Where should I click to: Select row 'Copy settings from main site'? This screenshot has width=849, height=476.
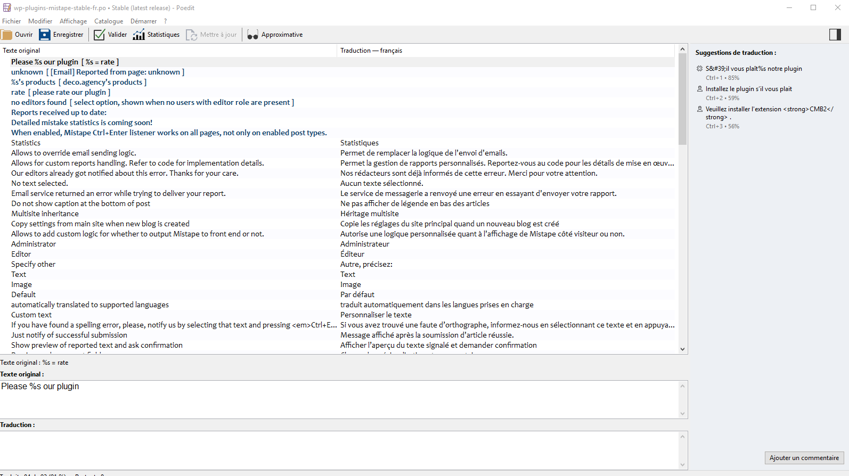coord(338,224)
